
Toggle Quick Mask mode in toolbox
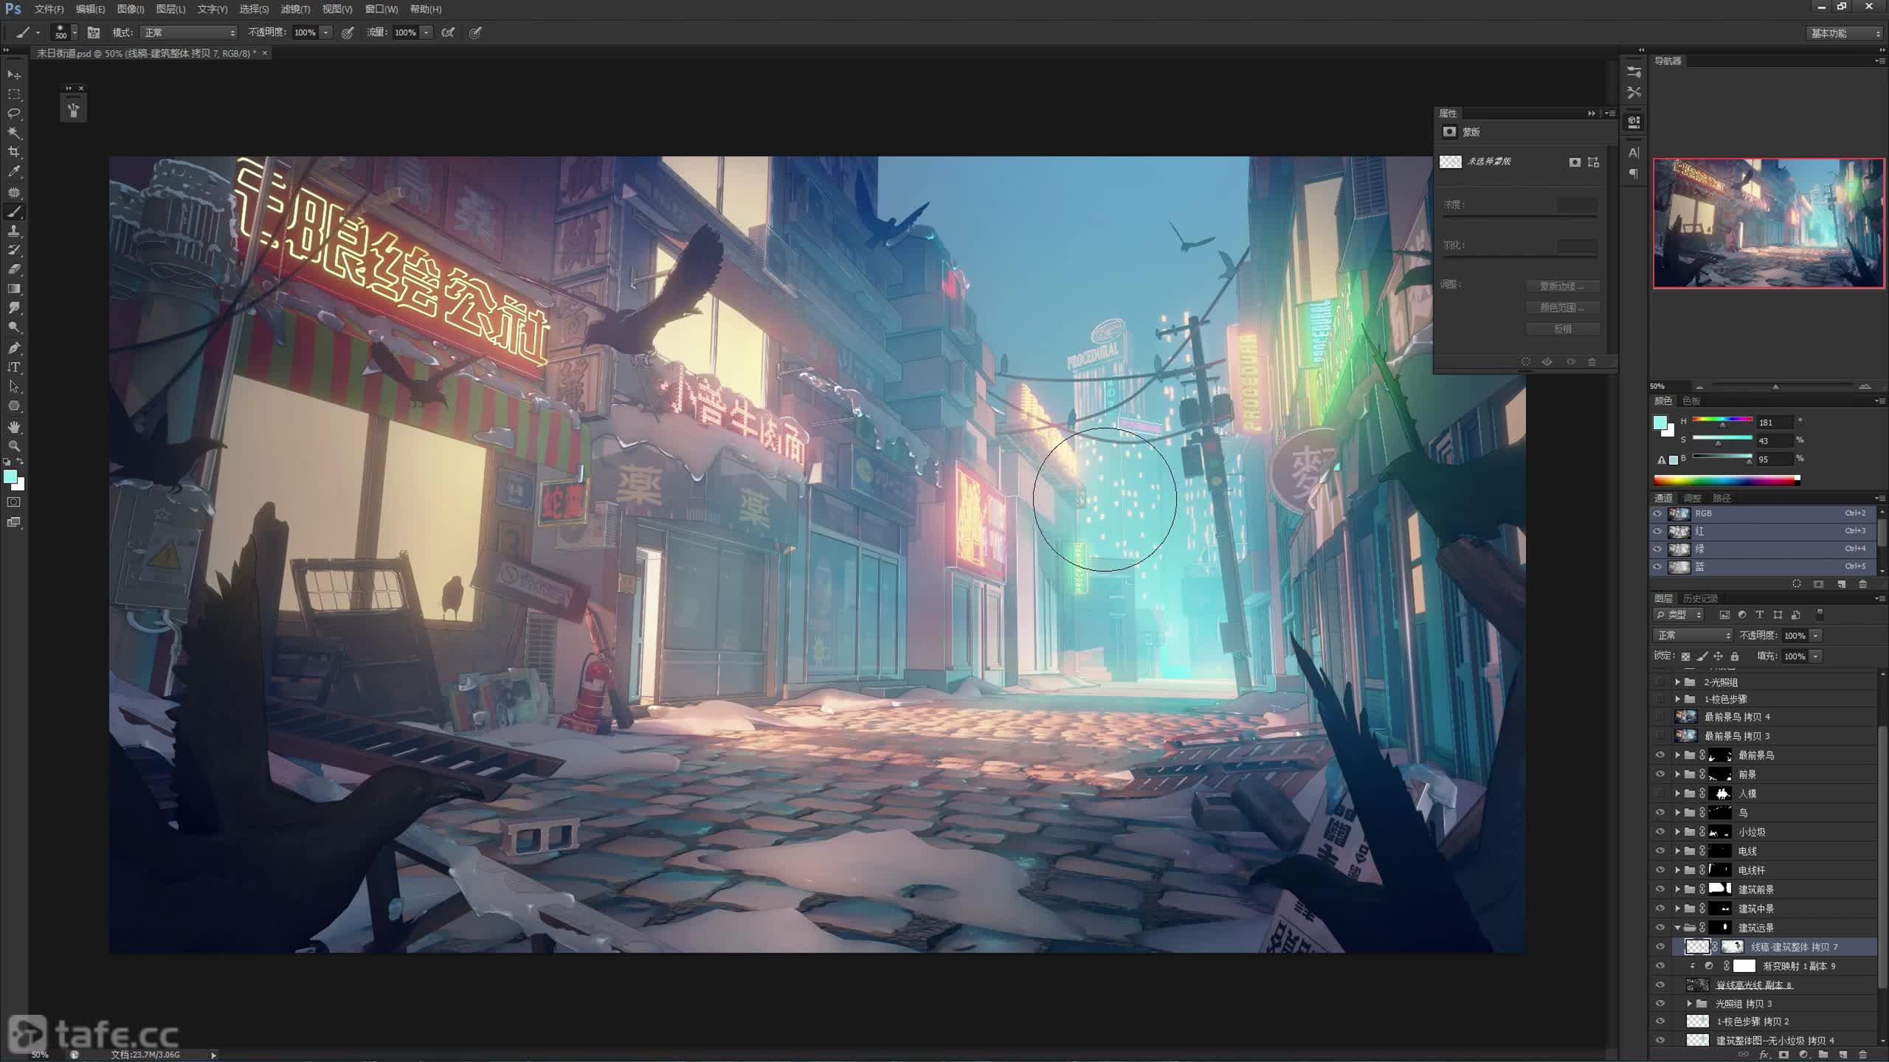pyautogui.click(x=14, y=502)
